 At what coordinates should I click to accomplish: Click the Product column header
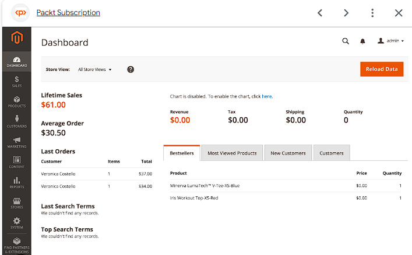(x=178, y=173)
